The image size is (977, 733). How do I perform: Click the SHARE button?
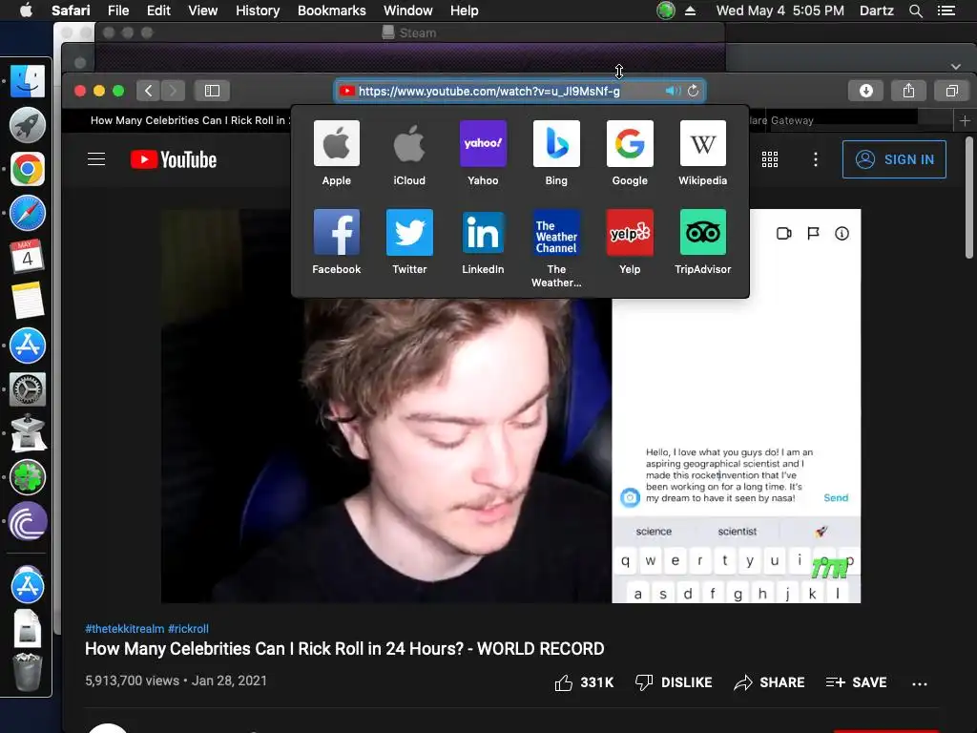point(769,682)
